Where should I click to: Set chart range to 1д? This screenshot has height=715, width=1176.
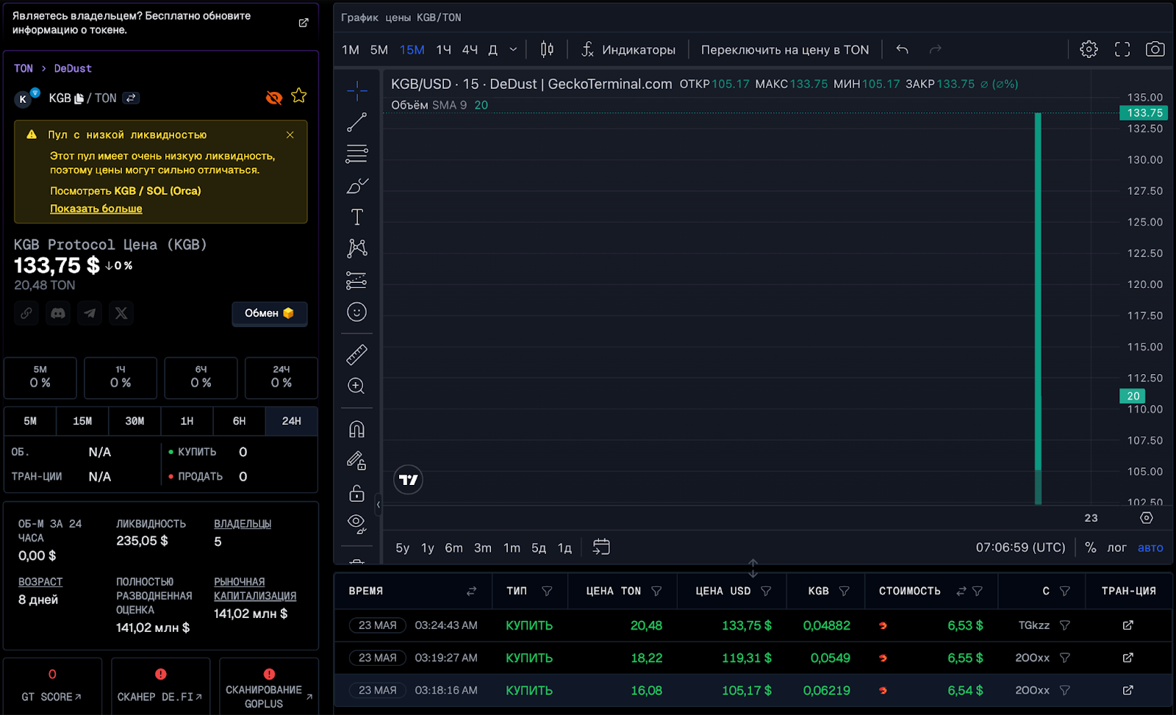point(564,547)
